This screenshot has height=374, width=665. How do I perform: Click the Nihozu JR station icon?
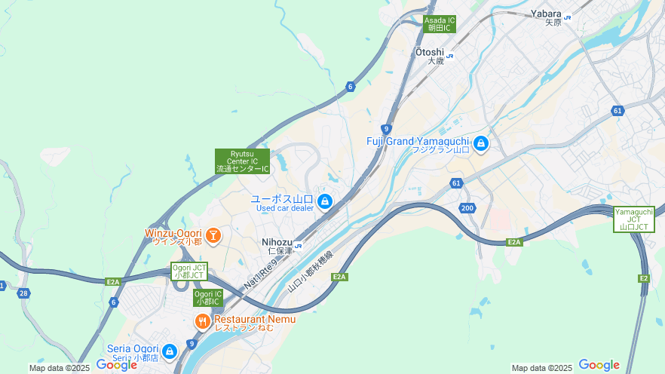tap(298, 246)
